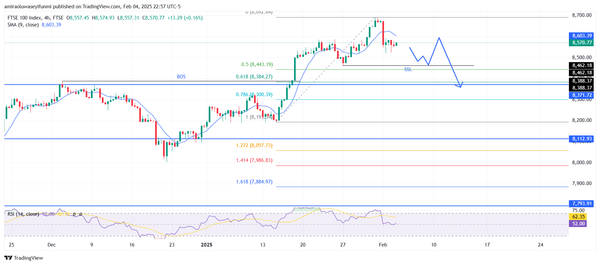Click the RSI (14, close) indicator legend

(x=23, y=214)
